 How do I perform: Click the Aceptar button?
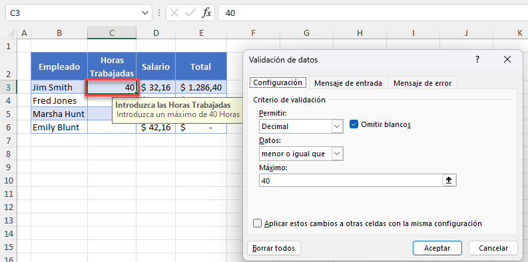coord(437,248)
